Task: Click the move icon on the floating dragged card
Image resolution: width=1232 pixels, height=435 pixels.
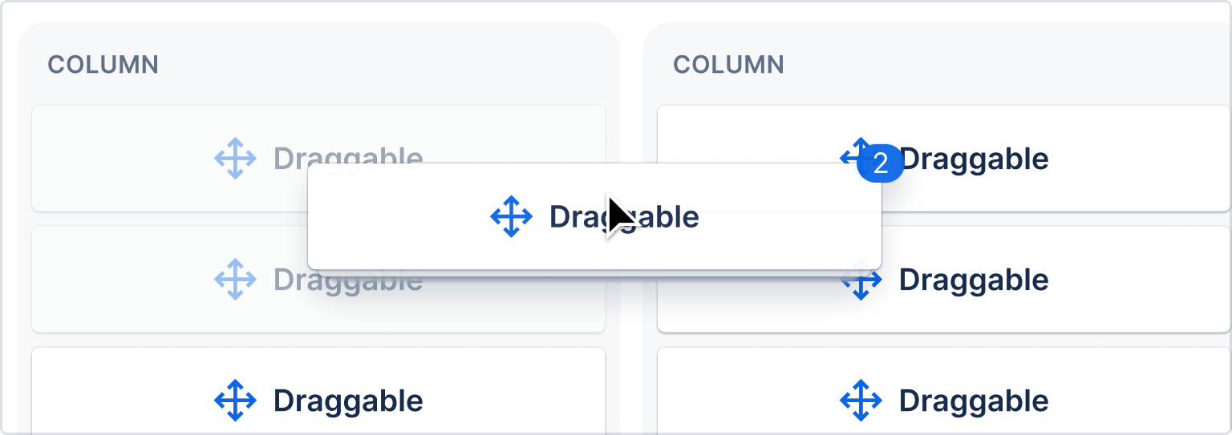Action: (511, 216)
